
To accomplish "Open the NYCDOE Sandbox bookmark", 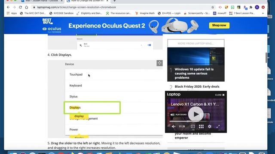I will (61, 13).
